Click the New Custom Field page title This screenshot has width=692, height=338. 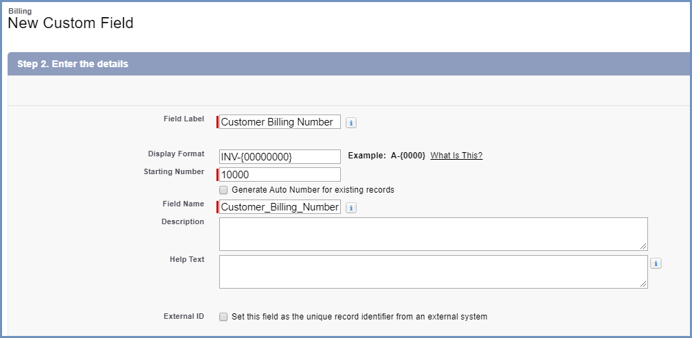click(71, 23)
